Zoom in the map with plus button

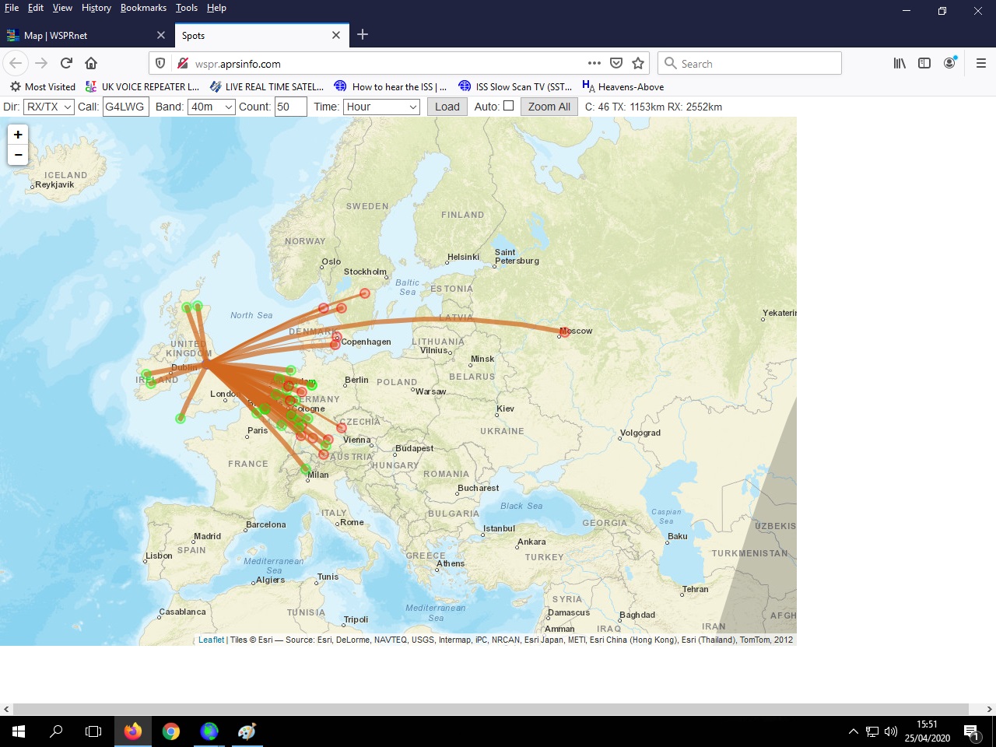coord(18,135)
